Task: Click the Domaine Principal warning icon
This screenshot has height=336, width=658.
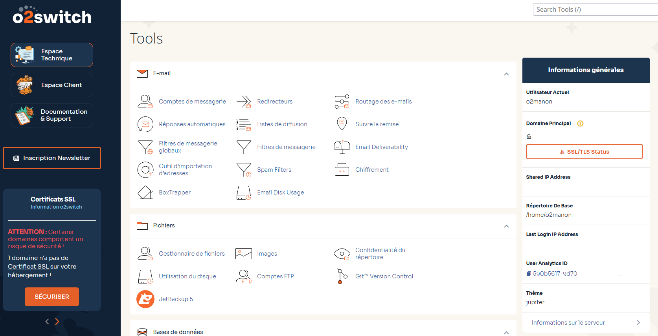Action: pos(580,124)
